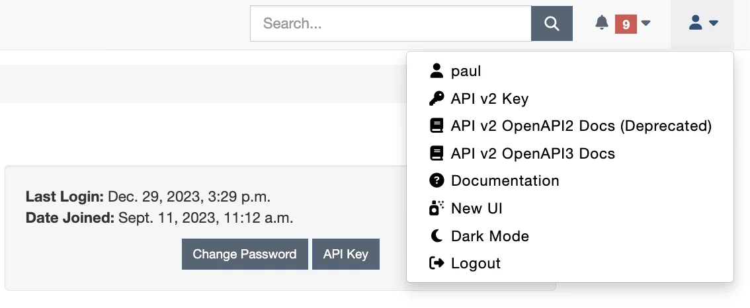
Task: Click the Logout arrow icon
Action: click(437, 263)
